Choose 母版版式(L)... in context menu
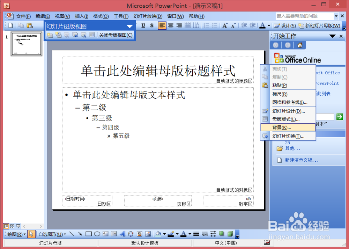Image resolution: width=349 pixels, height=249 pixels. 288,119
